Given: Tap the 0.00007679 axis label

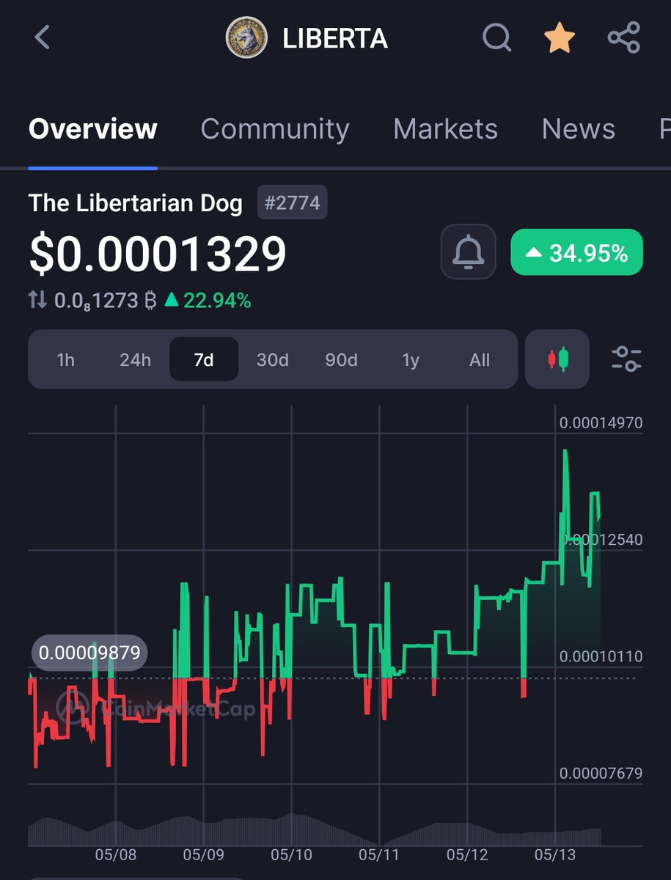Looking at the screenshot, I should [601, 773].
